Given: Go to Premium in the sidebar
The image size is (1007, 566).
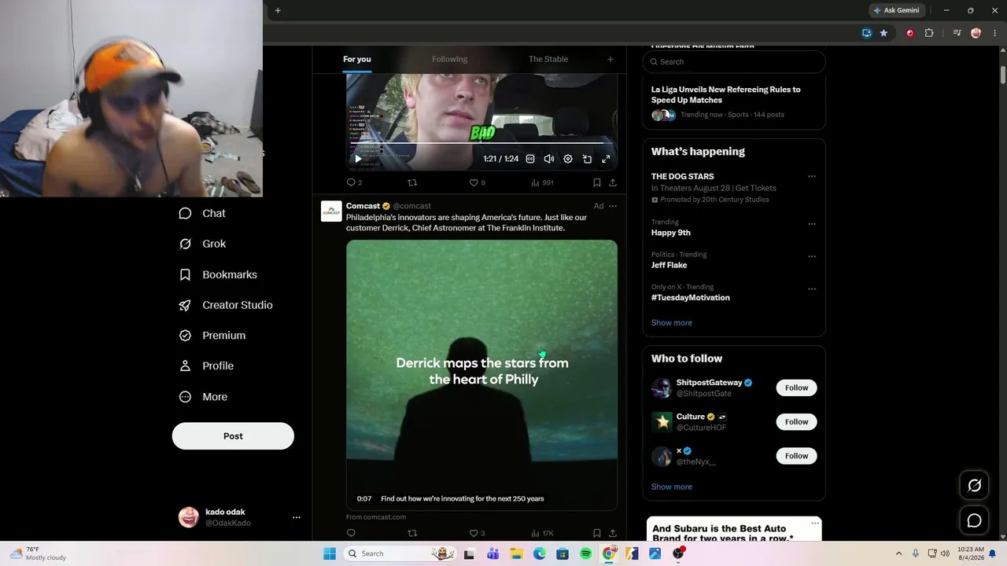Looking at the screenshot, I should point(212,335).
